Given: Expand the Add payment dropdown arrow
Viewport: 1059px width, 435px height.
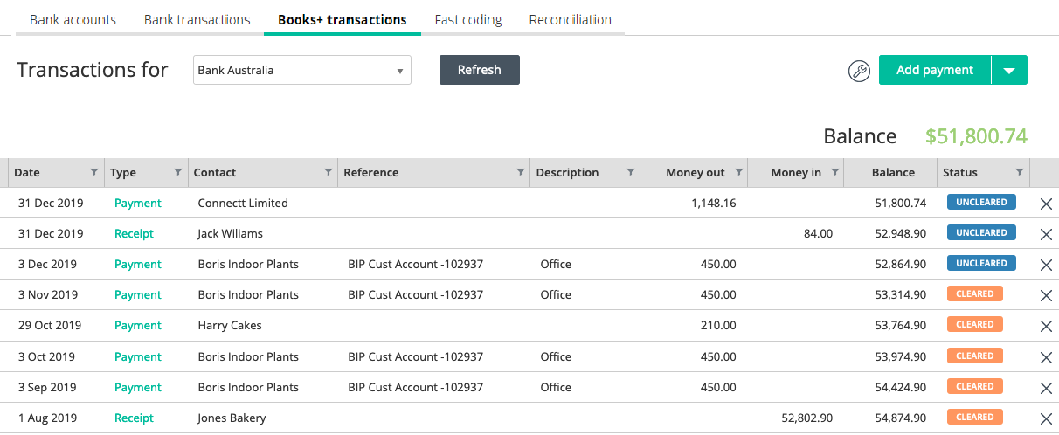Looking at the screenshot, I should pos(1009,71).
